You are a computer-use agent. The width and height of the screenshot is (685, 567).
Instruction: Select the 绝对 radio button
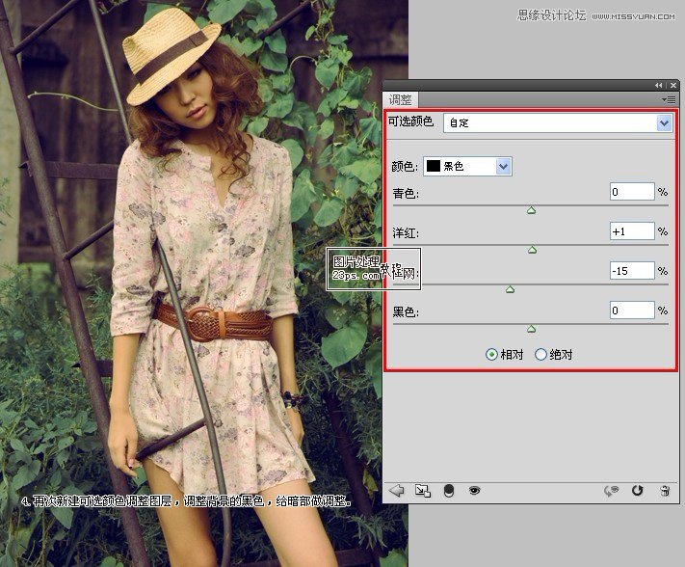(x=540, y=355)
